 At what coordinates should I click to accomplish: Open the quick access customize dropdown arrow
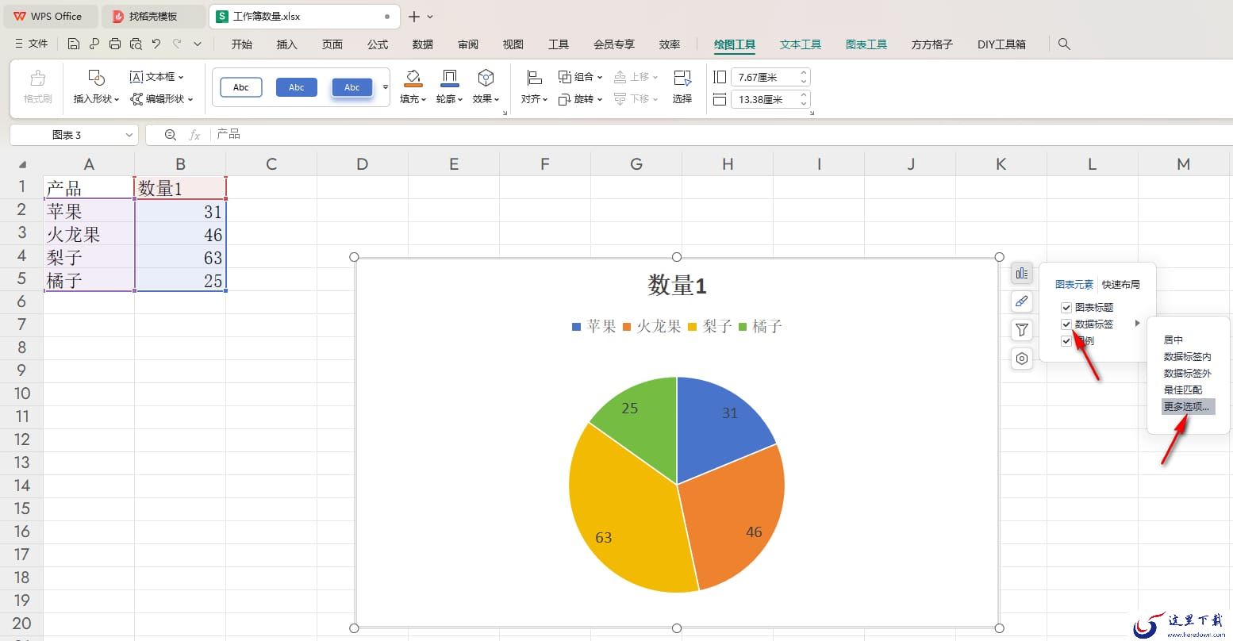(198, 44)
